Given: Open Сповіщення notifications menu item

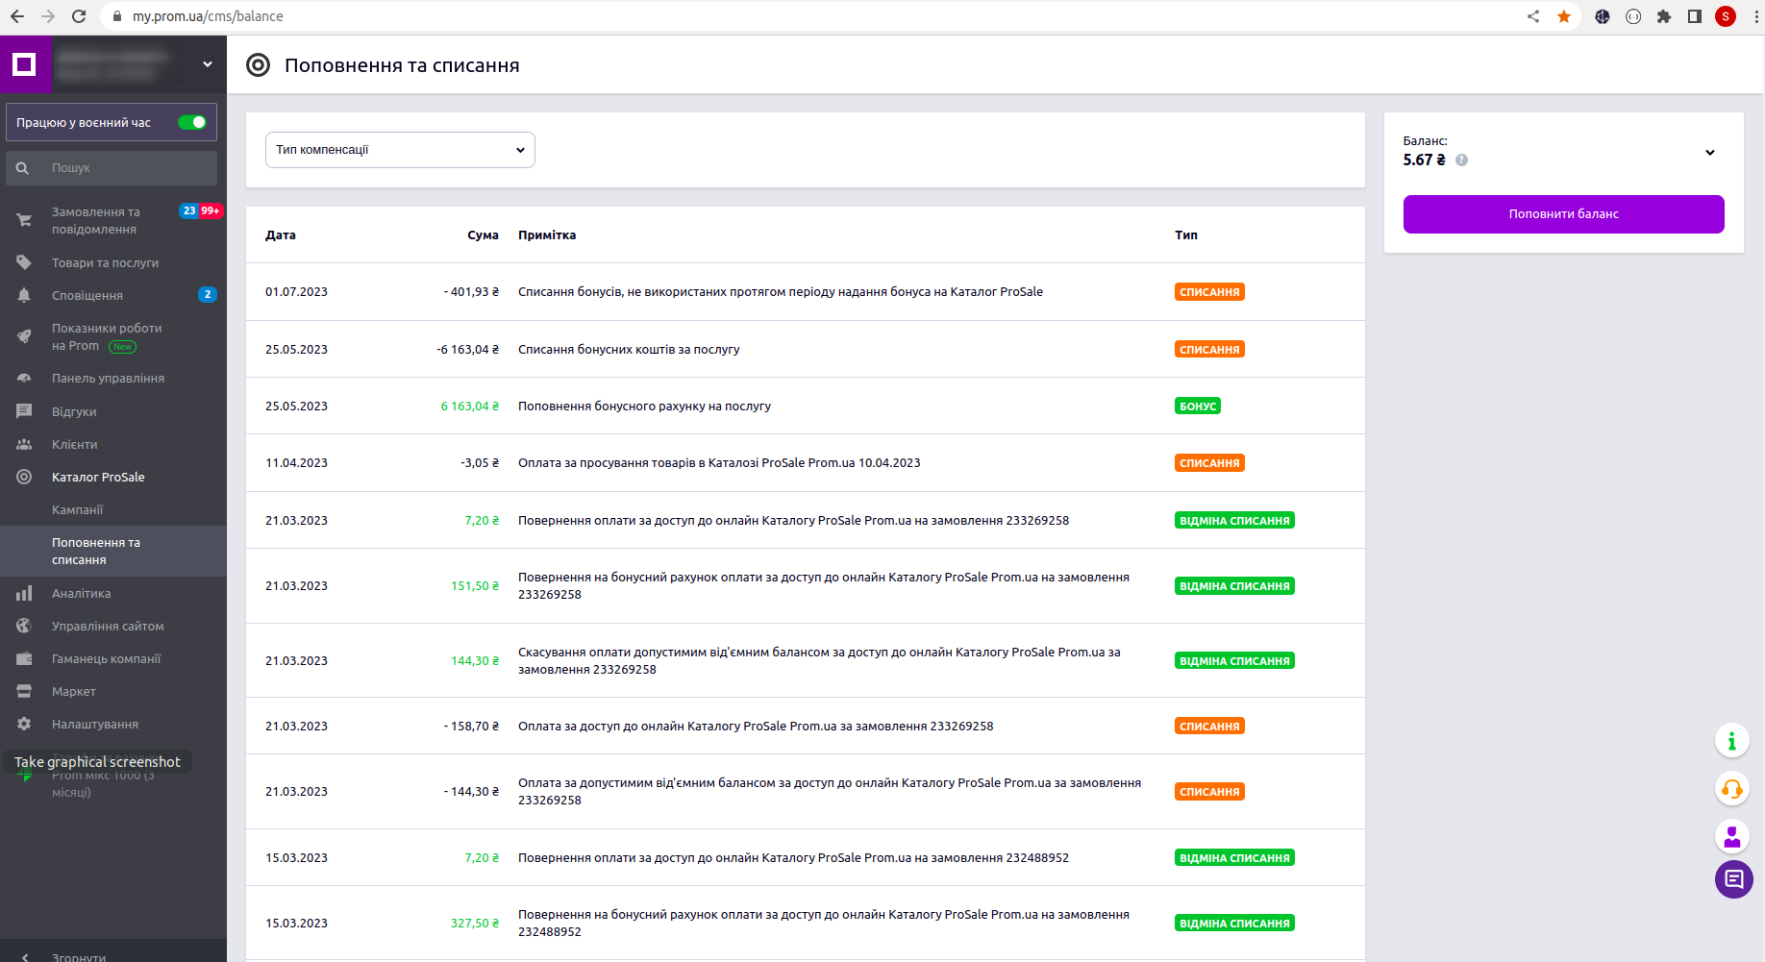Looking at the screenshot, I should click(x=87, y=296).
